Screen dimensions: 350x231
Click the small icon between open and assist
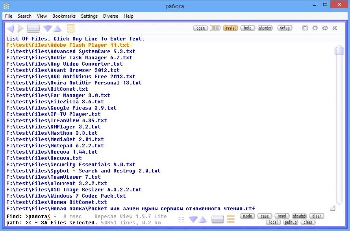coord(215,28)
